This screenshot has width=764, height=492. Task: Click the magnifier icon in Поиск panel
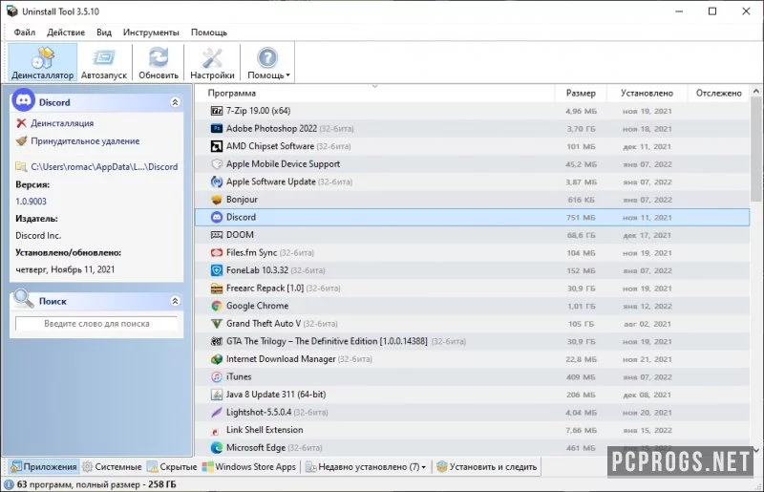point(23,299)
